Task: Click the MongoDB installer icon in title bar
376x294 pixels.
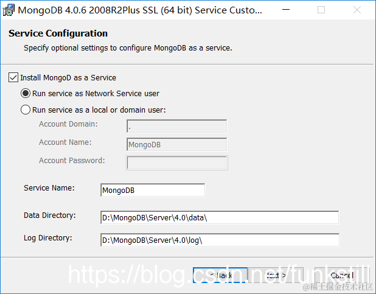Action: click(x=9, y=10)
